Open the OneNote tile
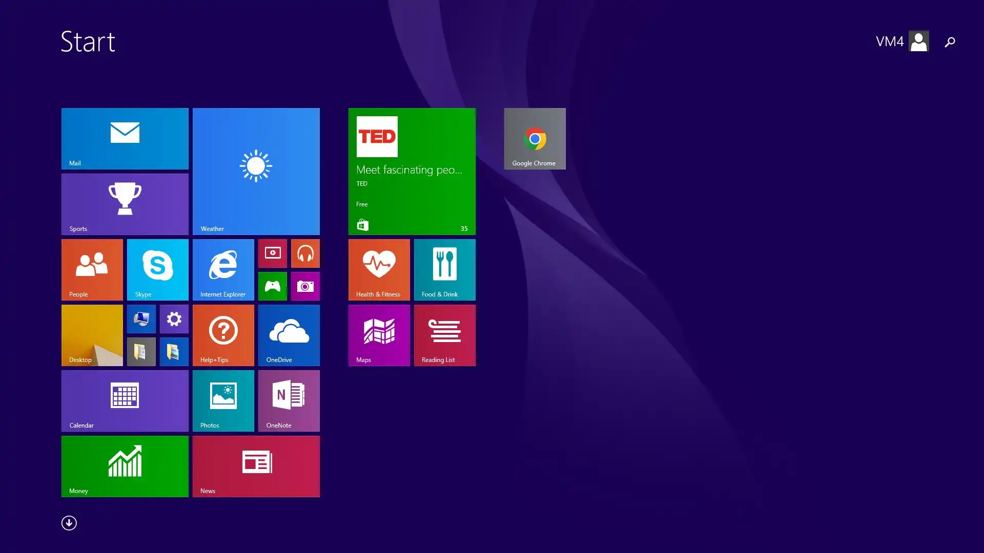The width and height of the screenshot is (984, 553). click(289, 400)
